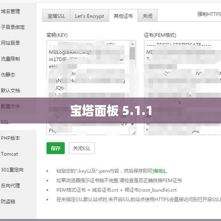Click key textarea scrollbar up arrow
The width and height of the screenshot is (221, 221).
pyautogui.click(x=132, y=44)
